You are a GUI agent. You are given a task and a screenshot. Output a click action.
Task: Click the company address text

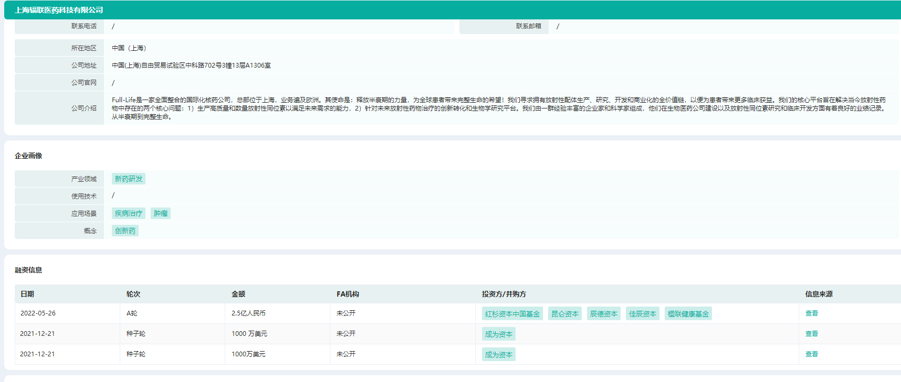(x=191, y=66)
